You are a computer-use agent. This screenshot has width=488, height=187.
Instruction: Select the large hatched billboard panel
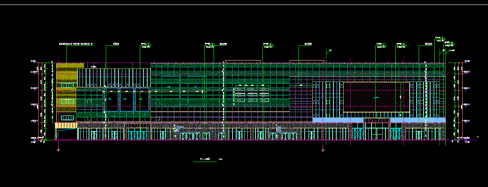pyautogui.click(x=376, y=97)
